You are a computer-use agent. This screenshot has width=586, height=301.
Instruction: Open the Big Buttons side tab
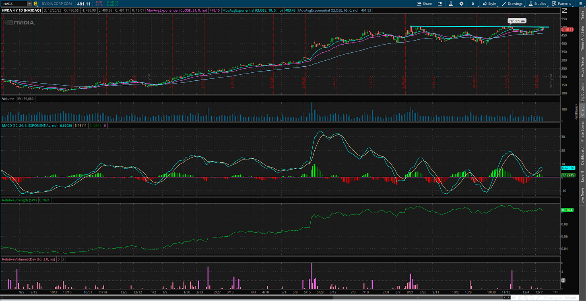(x=582, y=92)
